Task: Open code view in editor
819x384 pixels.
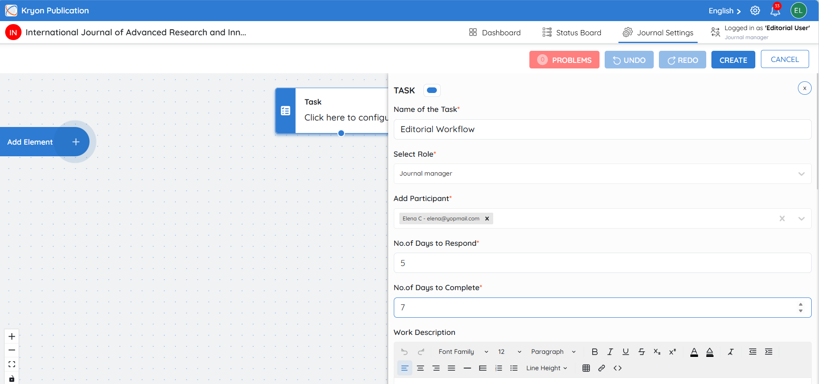Action: point(618,368)
